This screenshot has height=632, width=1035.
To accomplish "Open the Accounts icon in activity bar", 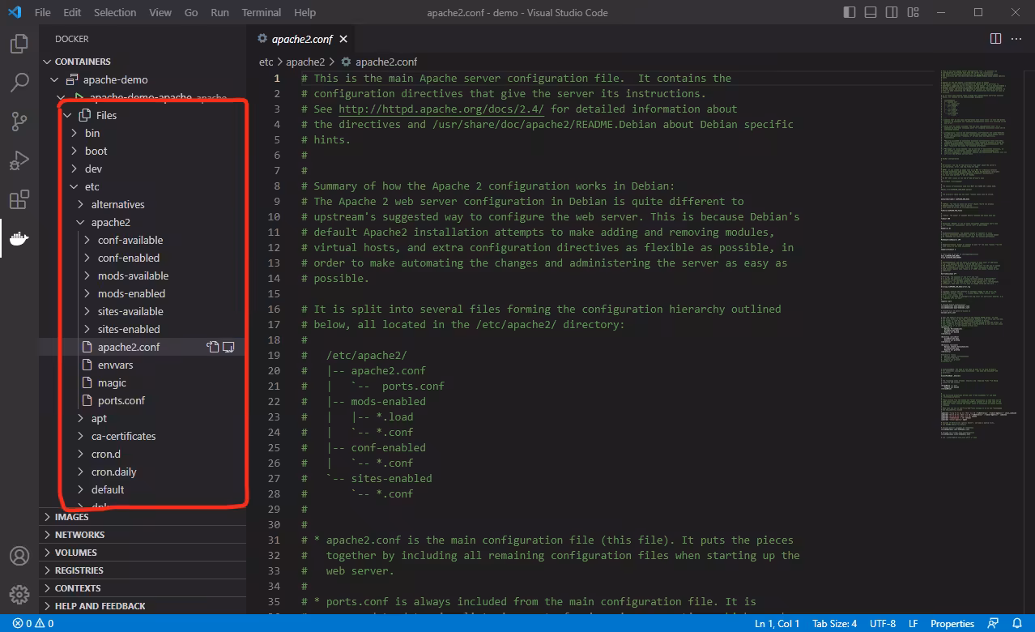I will coord(19,556).
